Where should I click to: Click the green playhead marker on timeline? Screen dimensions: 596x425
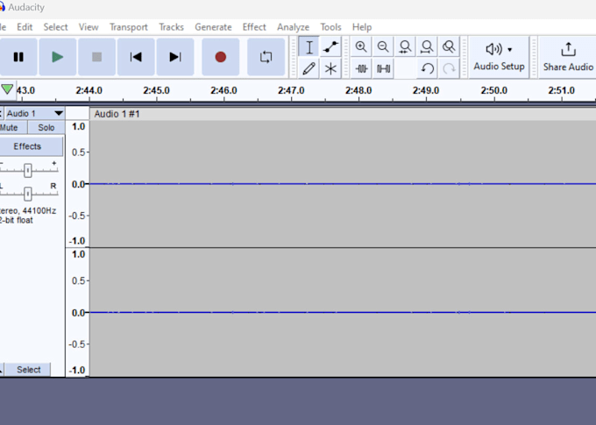[7, 89]
